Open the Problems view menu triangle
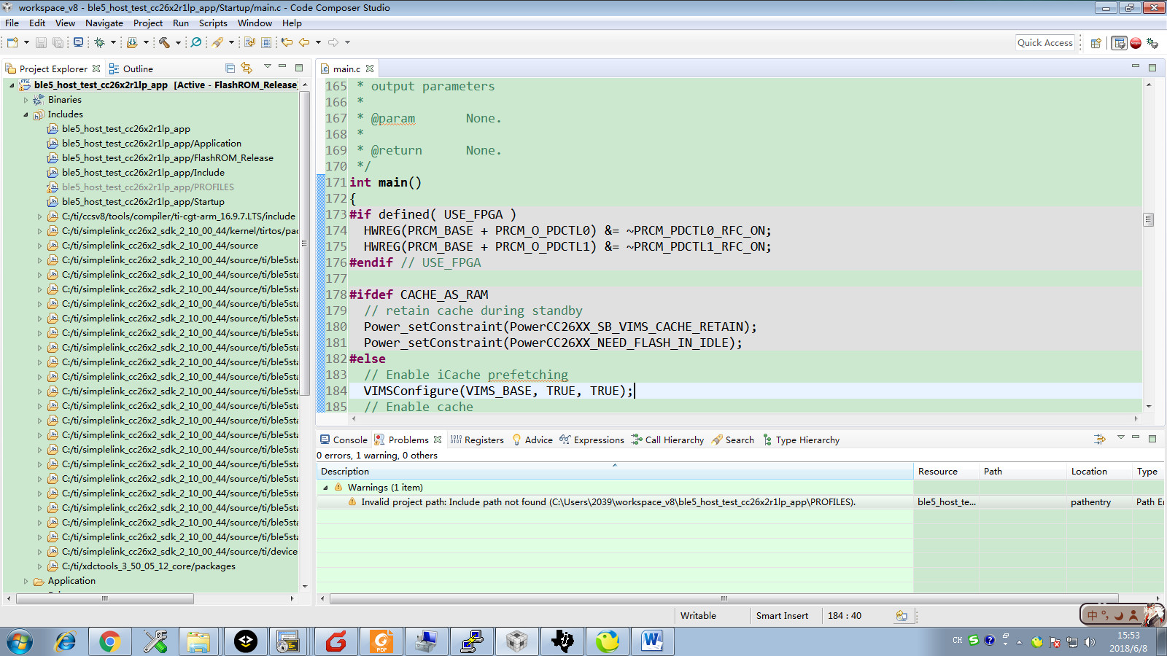 1121,437
